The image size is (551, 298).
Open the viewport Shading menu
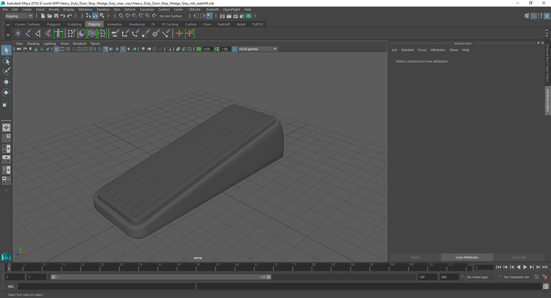(33, 44)
